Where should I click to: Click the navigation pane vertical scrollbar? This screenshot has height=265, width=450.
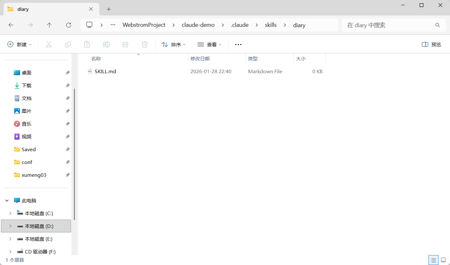click(x=75, y=154)
